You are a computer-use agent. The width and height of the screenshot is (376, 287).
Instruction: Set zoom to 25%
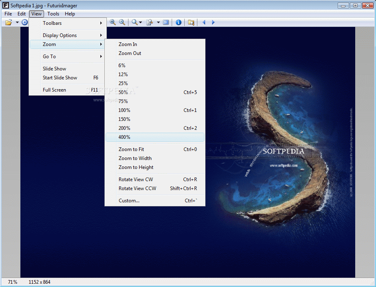[x=155, y=83]
